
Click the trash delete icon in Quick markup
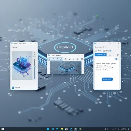[x=82, y=59]
